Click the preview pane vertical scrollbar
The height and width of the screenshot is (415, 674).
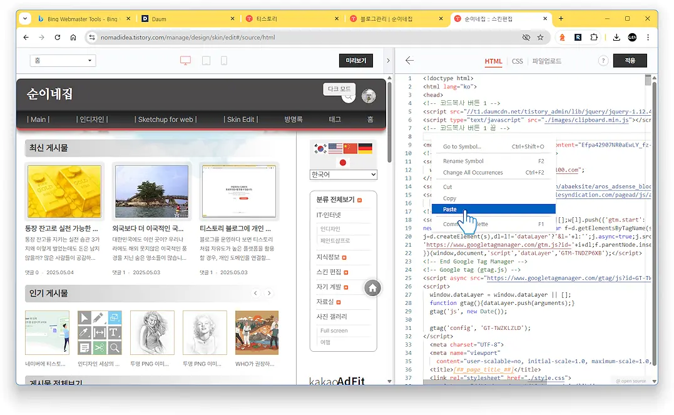click(389, 123)
